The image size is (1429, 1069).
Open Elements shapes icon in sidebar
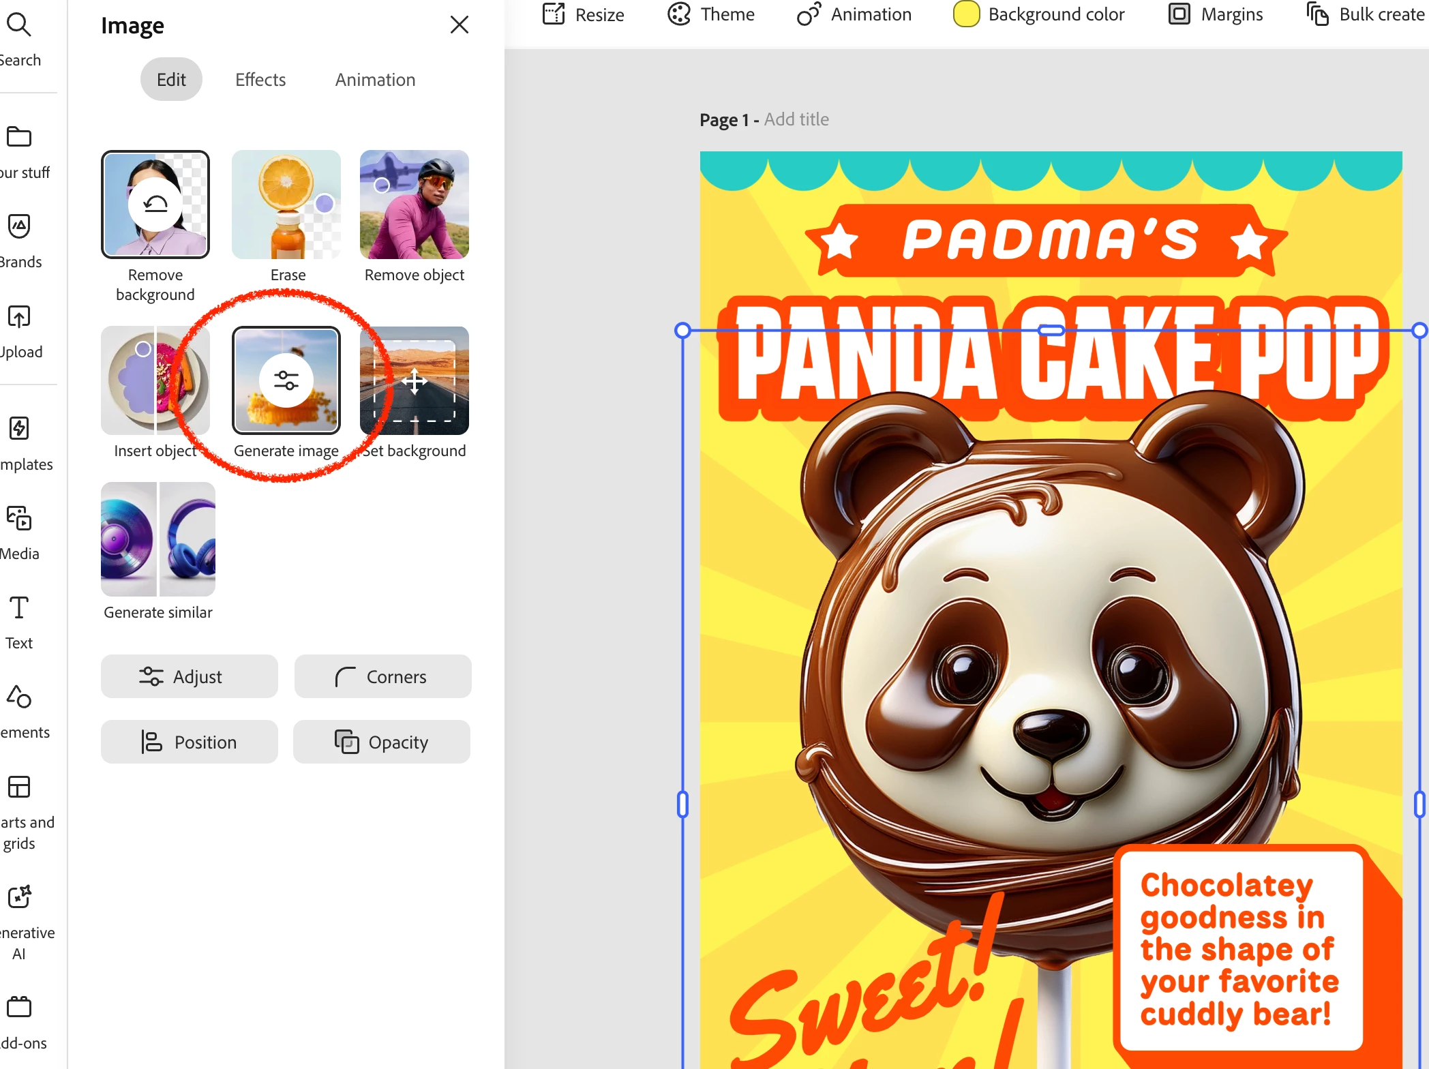point(19,697)
